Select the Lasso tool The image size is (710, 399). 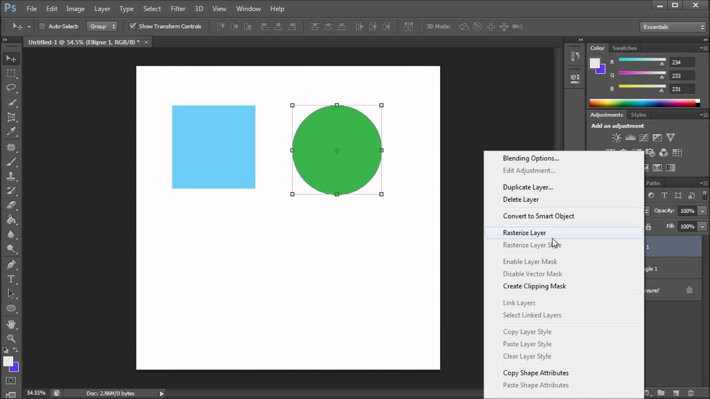tap(11, 88)
